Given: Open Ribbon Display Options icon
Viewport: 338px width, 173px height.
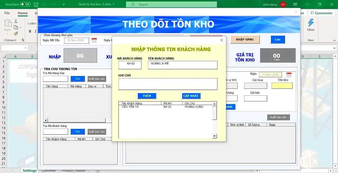Looking at the screenshot, I should tap(295, 4).
